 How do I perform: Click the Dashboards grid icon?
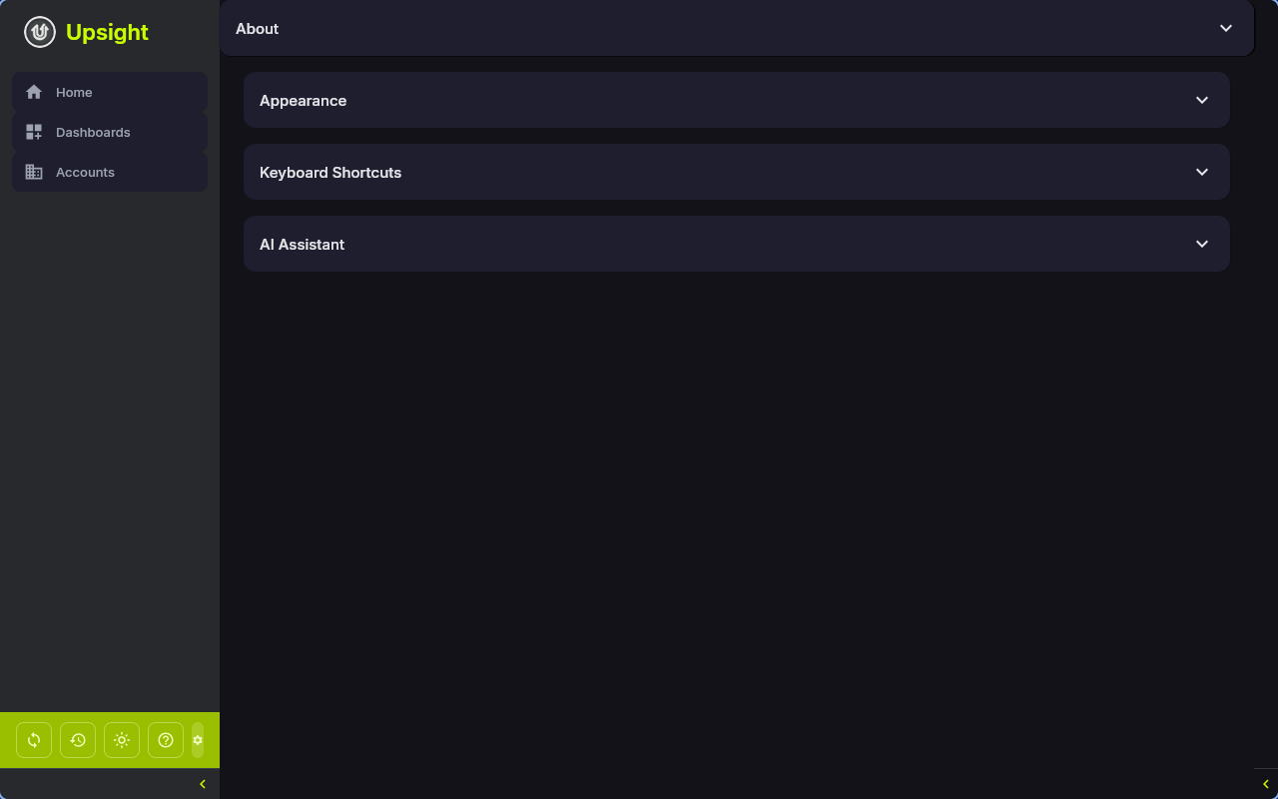point(32,131)
